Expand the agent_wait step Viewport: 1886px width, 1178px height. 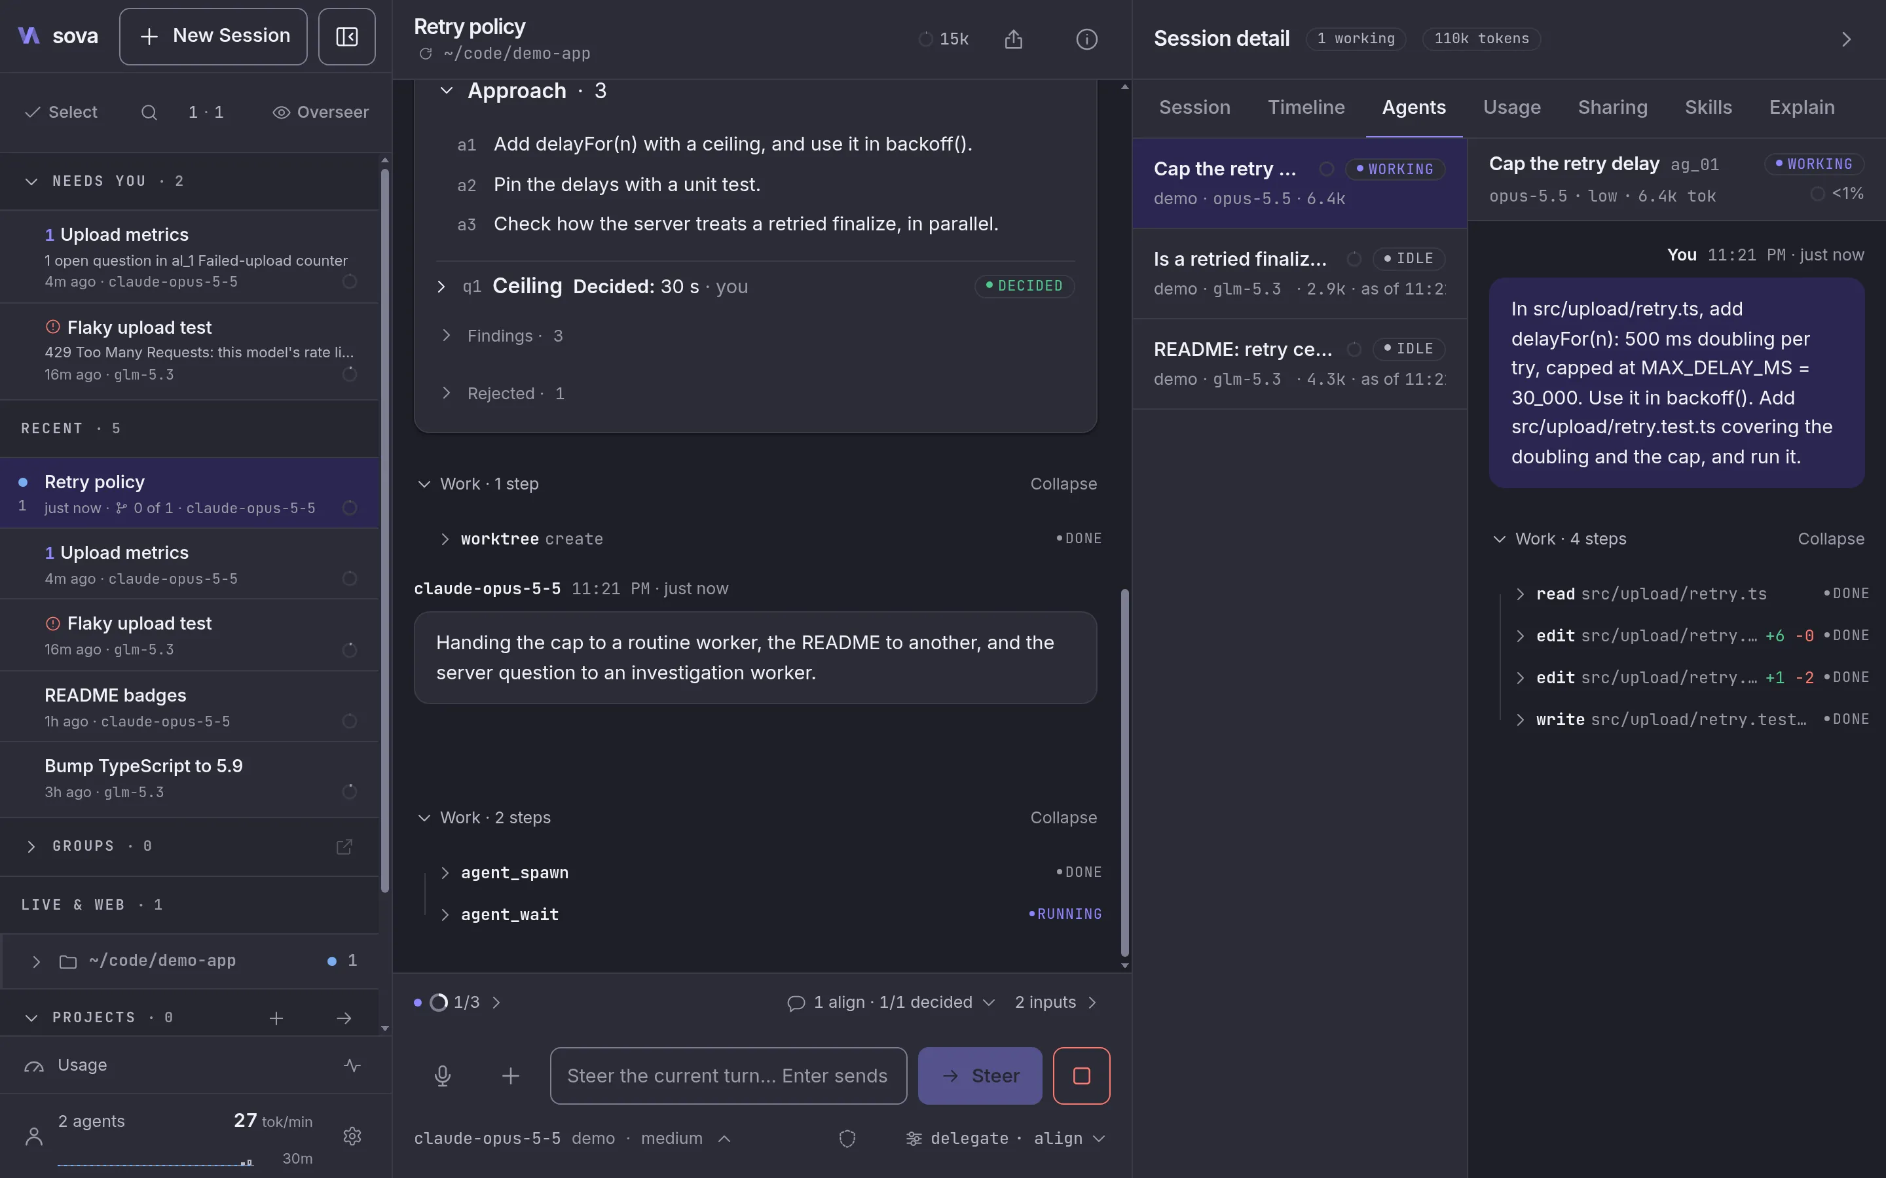click(444, 915)
